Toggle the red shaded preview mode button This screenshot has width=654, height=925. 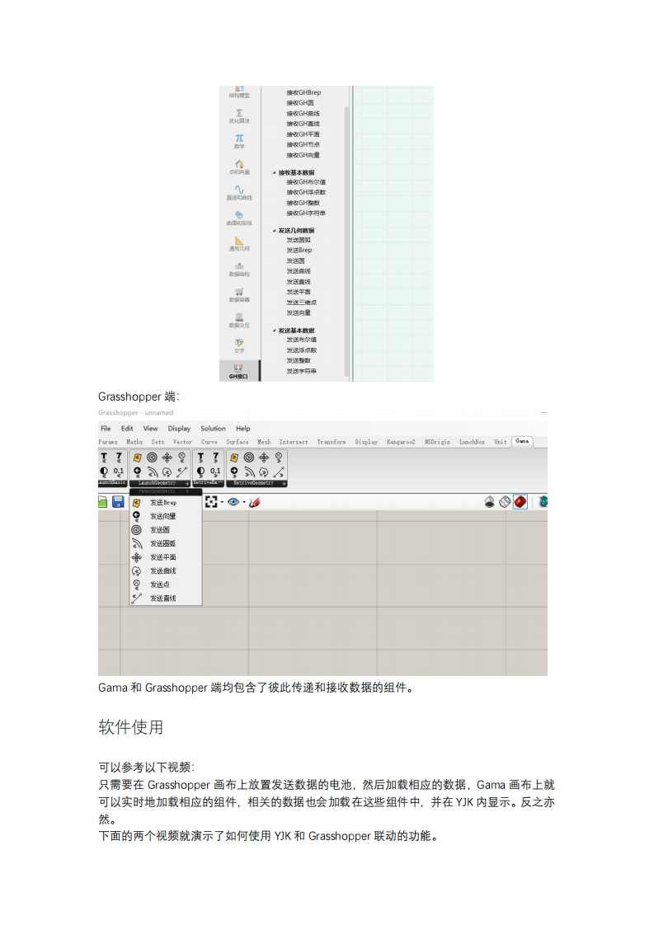[x=520, y=501]
